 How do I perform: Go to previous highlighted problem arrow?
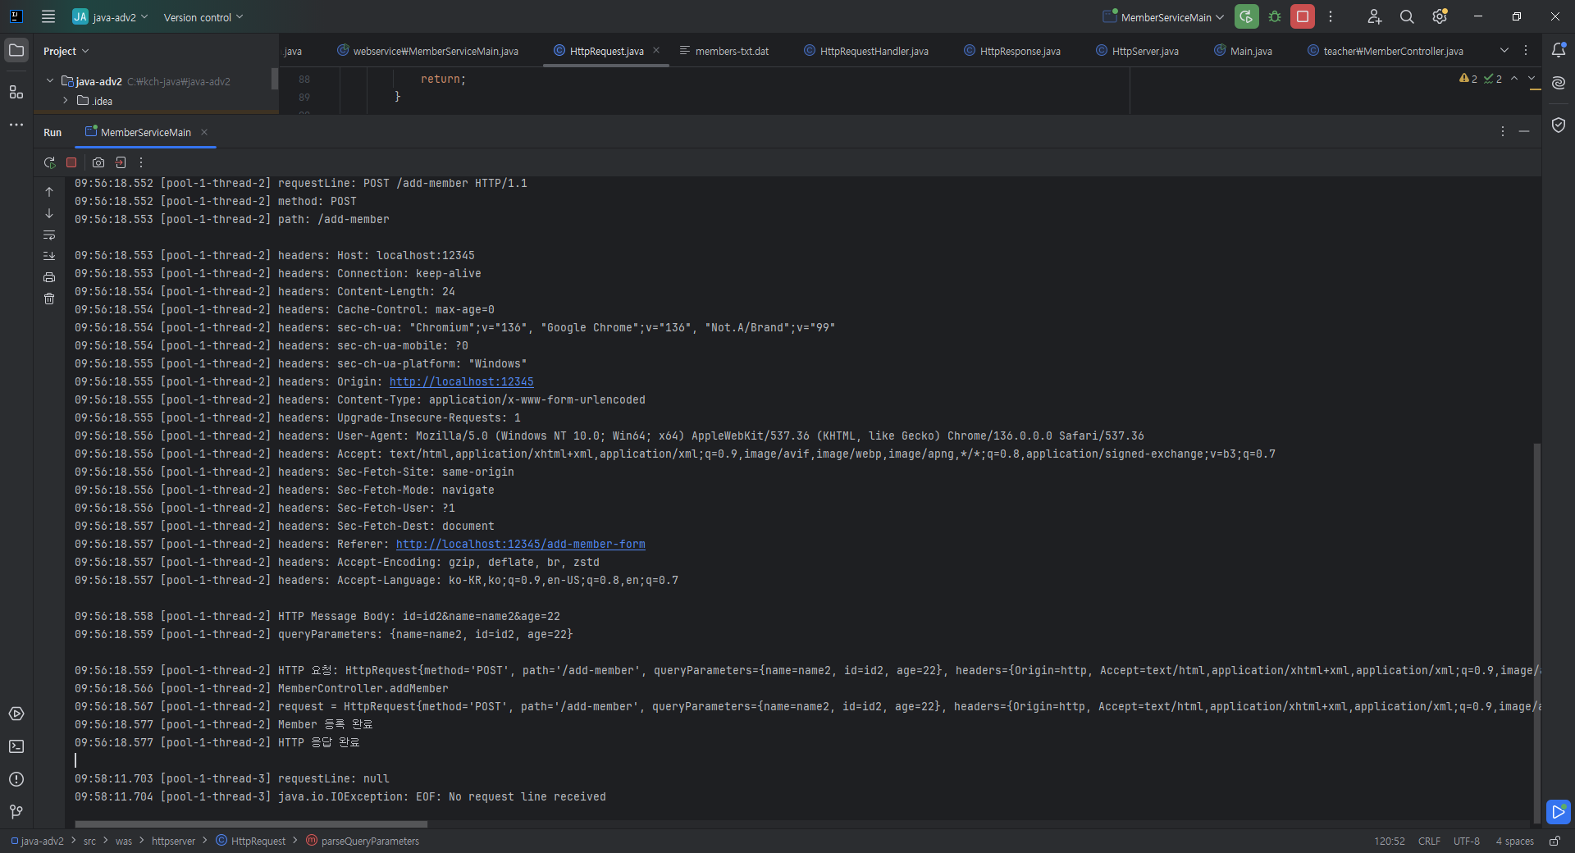(1514, 79)
